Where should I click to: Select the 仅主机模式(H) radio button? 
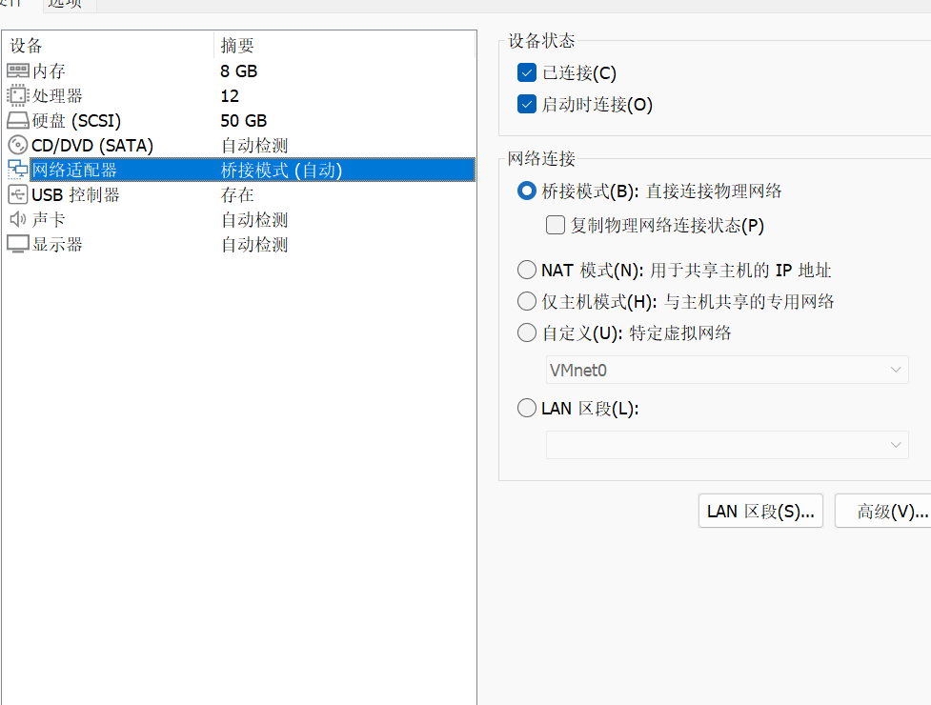click(x=527, y=301)
